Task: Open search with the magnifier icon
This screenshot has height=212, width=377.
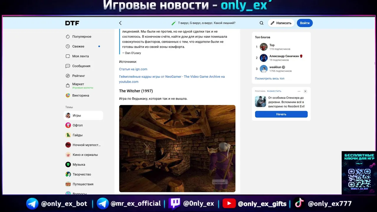Action: click(x=262, y=23)
